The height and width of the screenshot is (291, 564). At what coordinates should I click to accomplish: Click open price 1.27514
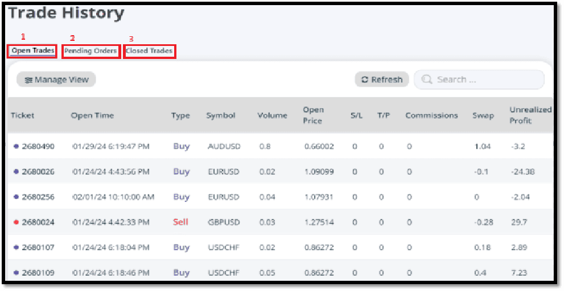[x=319, y=222]
